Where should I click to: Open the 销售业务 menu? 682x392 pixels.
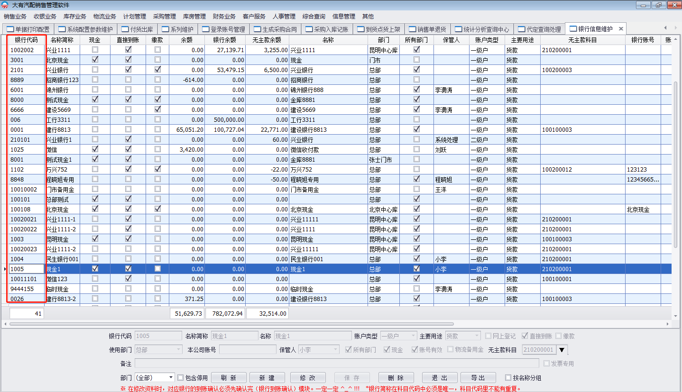[15, 16]
